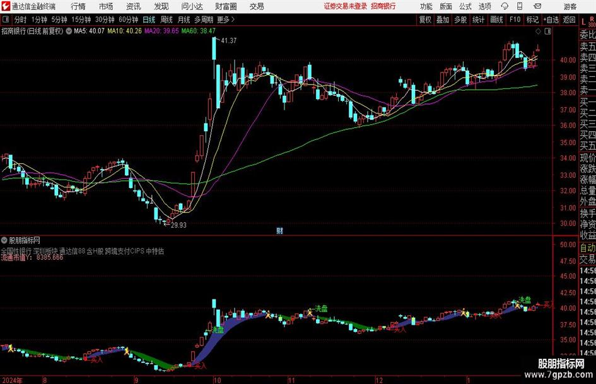Switch to the 15分钟 period tab
This screenshot has height=384, width=596.
tap(81, 20)
